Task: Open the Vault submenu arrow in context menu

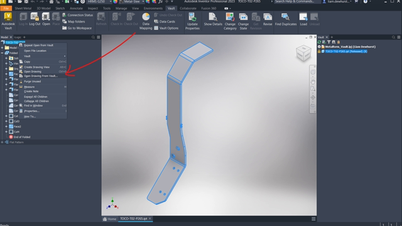Action: tap(65, 56)
